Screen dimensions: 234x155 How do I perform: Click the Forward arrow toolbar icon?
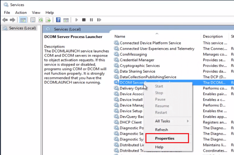tap(12, 20)
